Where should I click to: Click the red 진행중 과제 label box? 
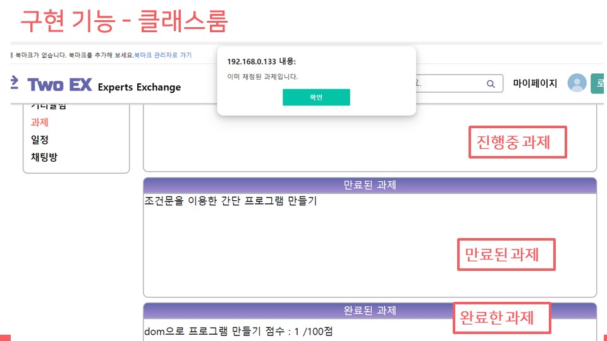tap(518, 142)
